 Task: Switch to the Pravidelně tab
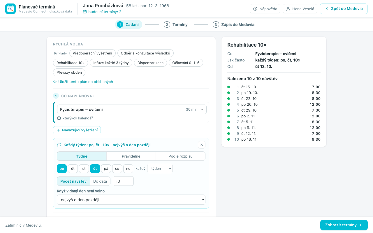point(131,156)
